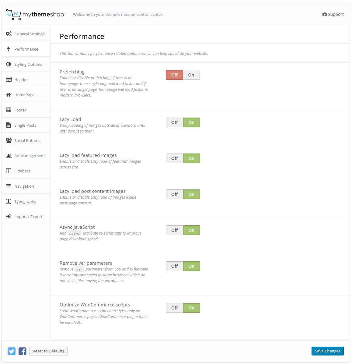Turn Prefetching on

tap(191, 75)
